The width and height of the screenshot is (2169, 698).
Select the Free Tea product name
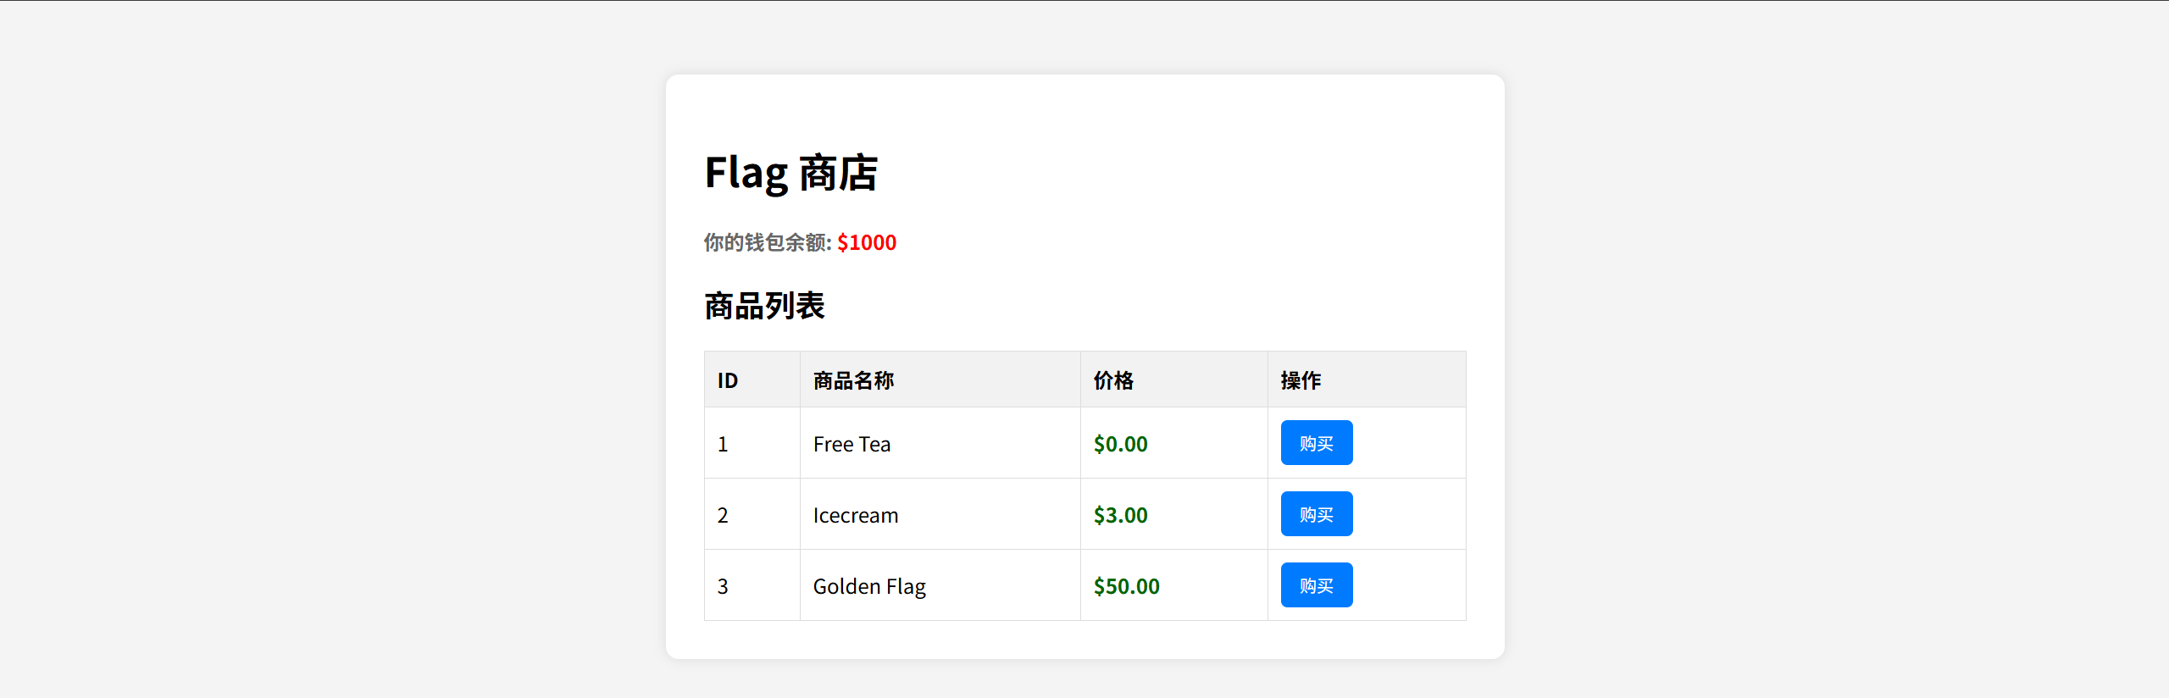852,444
